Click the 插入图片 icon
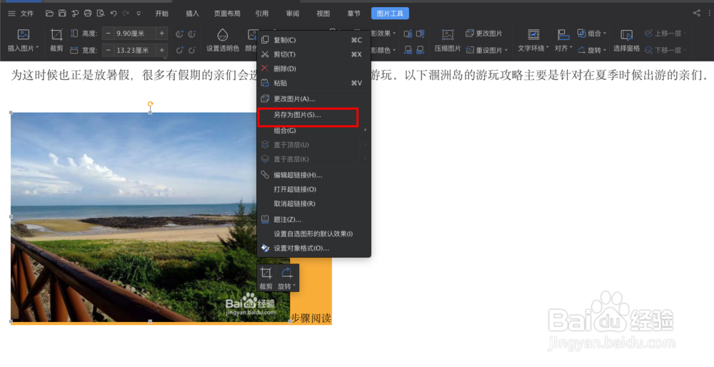The height and width of the screenshot is (367, 714). pyautogui.click(x=24, y=35)
